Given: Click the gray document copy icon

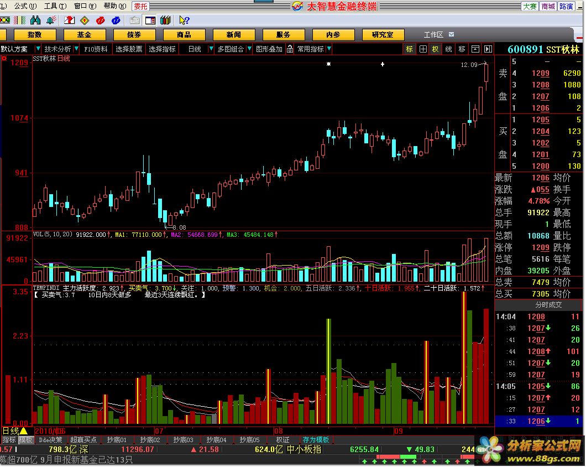Looking at the screenshot, I should pos(134,20).
